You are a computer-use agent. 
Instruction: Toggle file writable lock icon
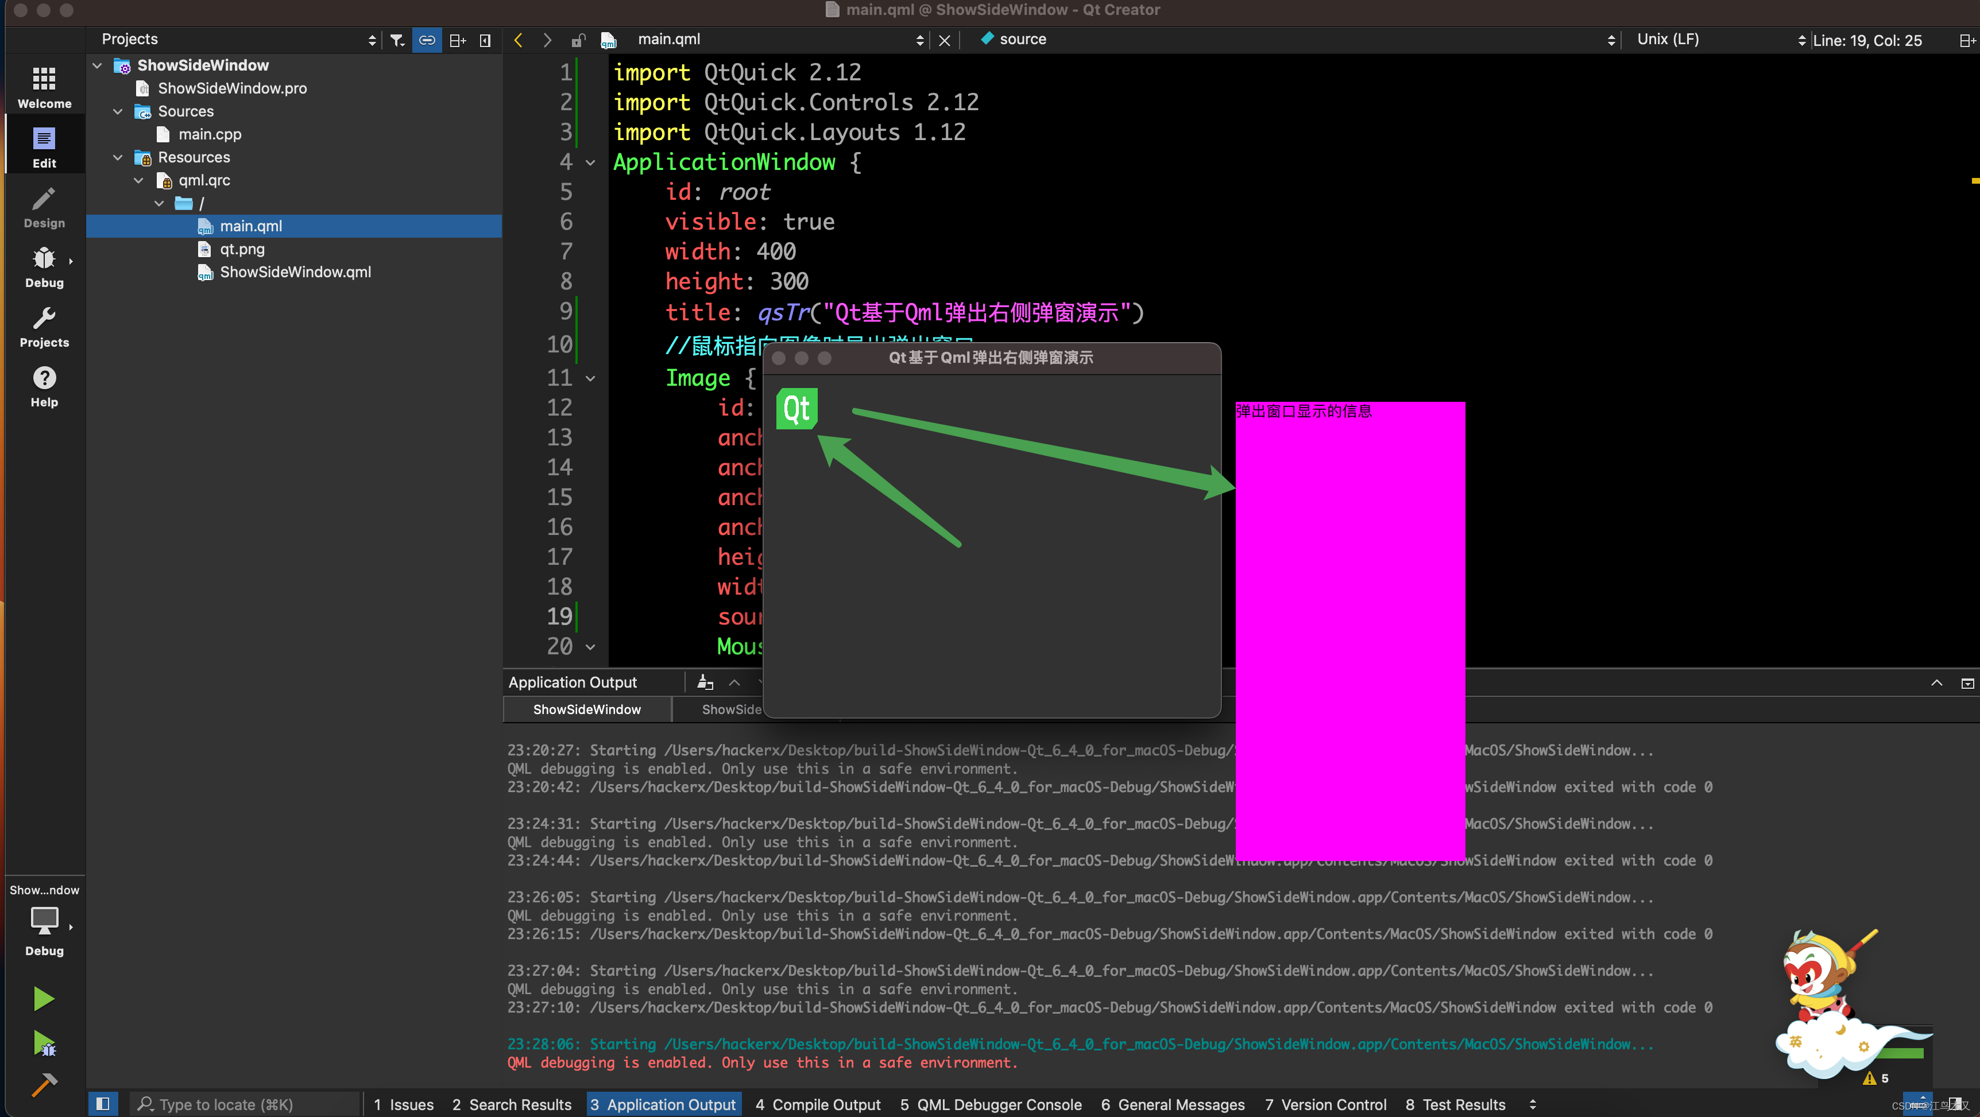coord(578,40)
